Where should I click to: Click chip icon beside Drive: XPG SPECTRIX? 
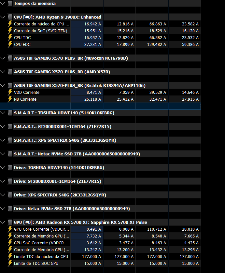(10, 195)
